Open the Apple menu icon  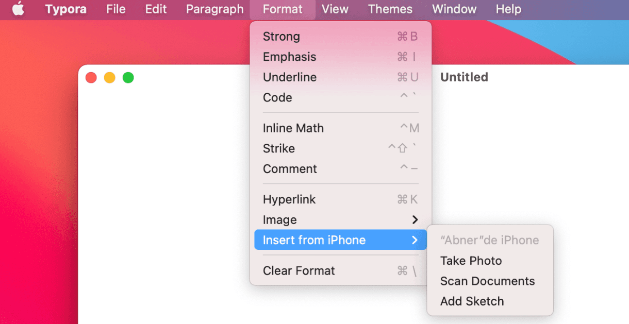pos(18,9)
